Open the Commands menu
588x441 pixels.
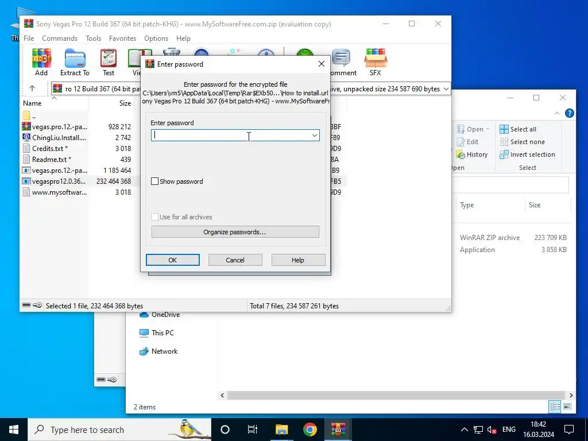60,38
